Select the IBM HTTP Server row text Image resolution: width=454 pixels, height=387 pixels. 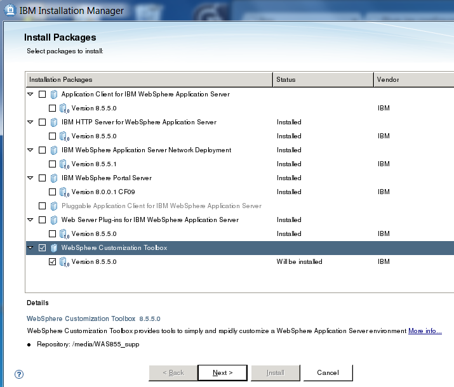coord(139,122)
